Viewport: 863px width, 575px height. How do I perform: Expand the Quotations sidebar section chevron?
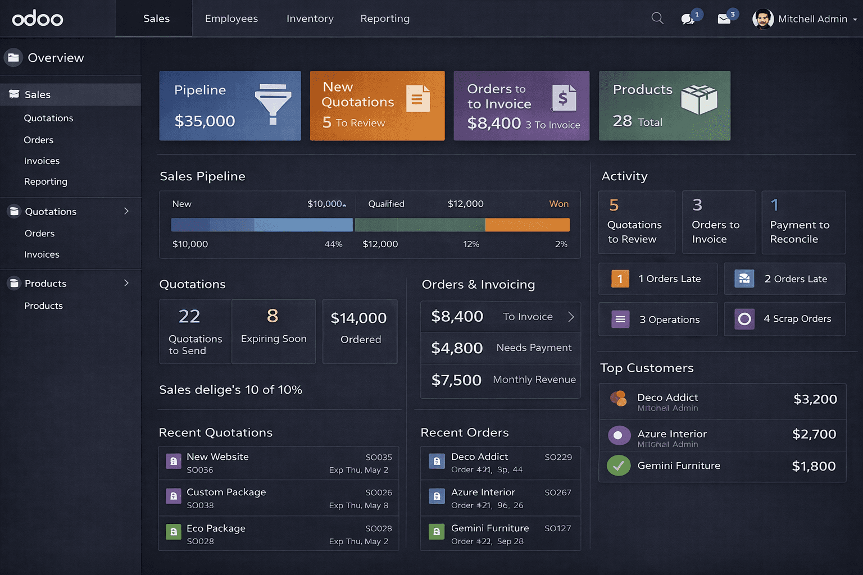pyautogui.click(x=126, y=211)
